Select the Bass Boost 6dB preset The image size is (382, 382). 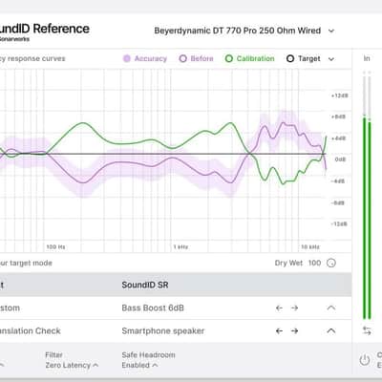coord(153,308)
